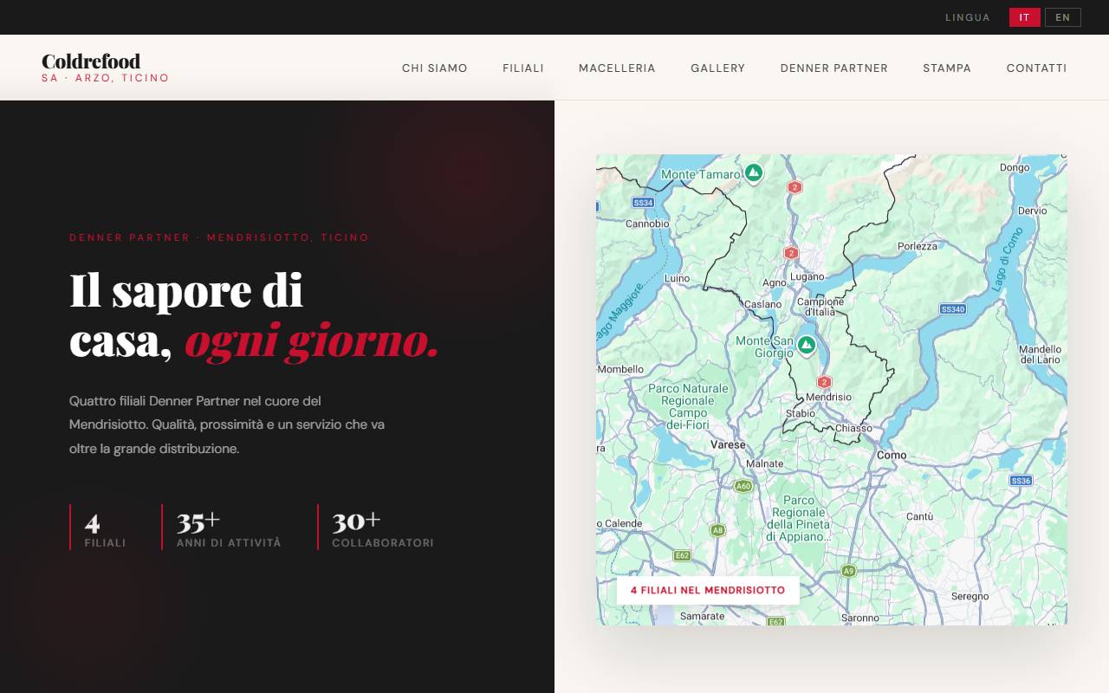Click the Dongo label on the map
Viewport: 1109px width, 693px height.
pos(1015,167)
